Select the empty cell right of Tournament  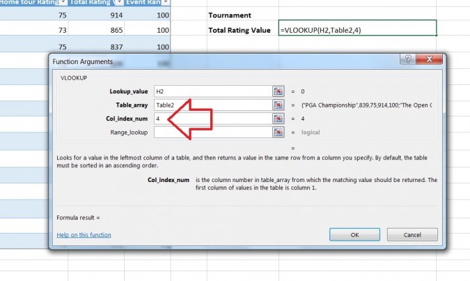[357, 14]
